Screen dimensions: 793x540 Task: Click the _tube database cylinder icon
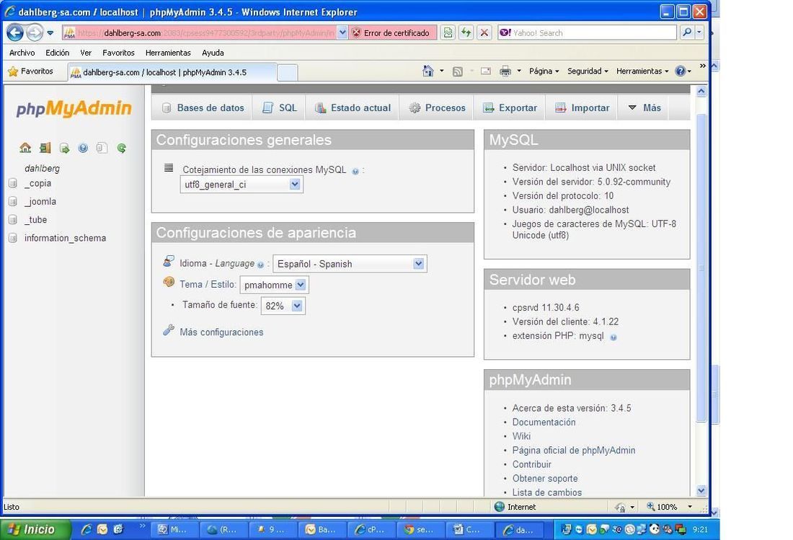pyautogui.click(x=13, y=219)
